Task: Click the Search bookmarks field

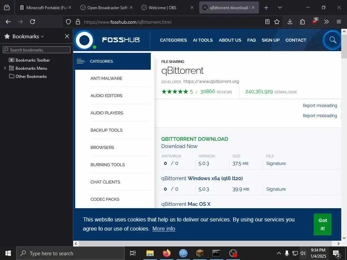Action: pyautogui.click(x=37, y=50)
